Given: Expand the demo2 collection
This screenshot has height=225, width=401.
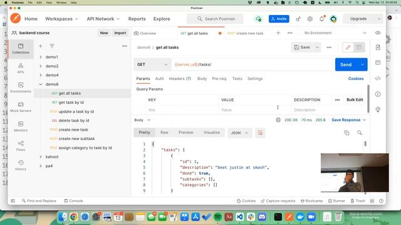Looking at the screenshot, I should pyautogui.click(x=41, y=66).
